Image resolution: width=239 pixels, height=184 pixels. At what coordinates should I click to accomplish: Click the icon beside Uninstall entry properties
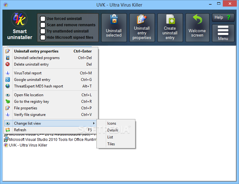tap(7, 51)
